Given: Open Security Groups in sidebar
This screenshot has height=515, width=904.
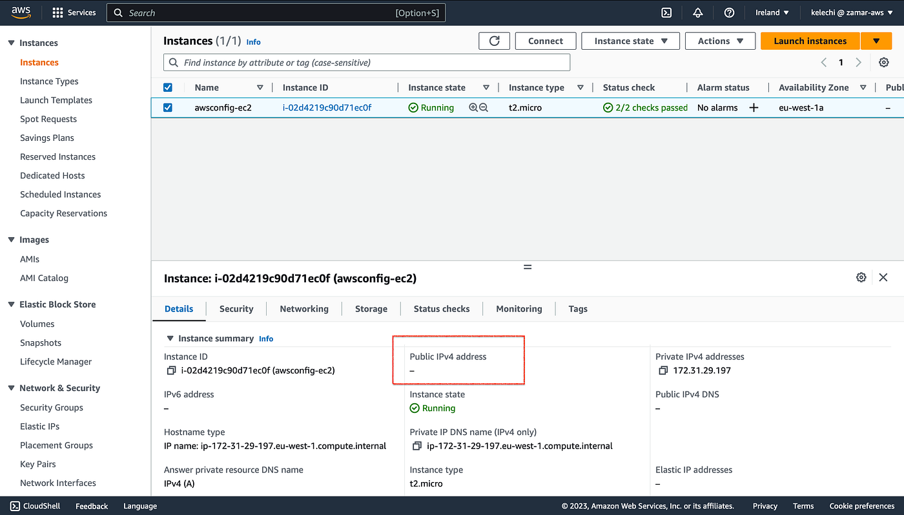Looking at the screenshot, I should [52, 408].
